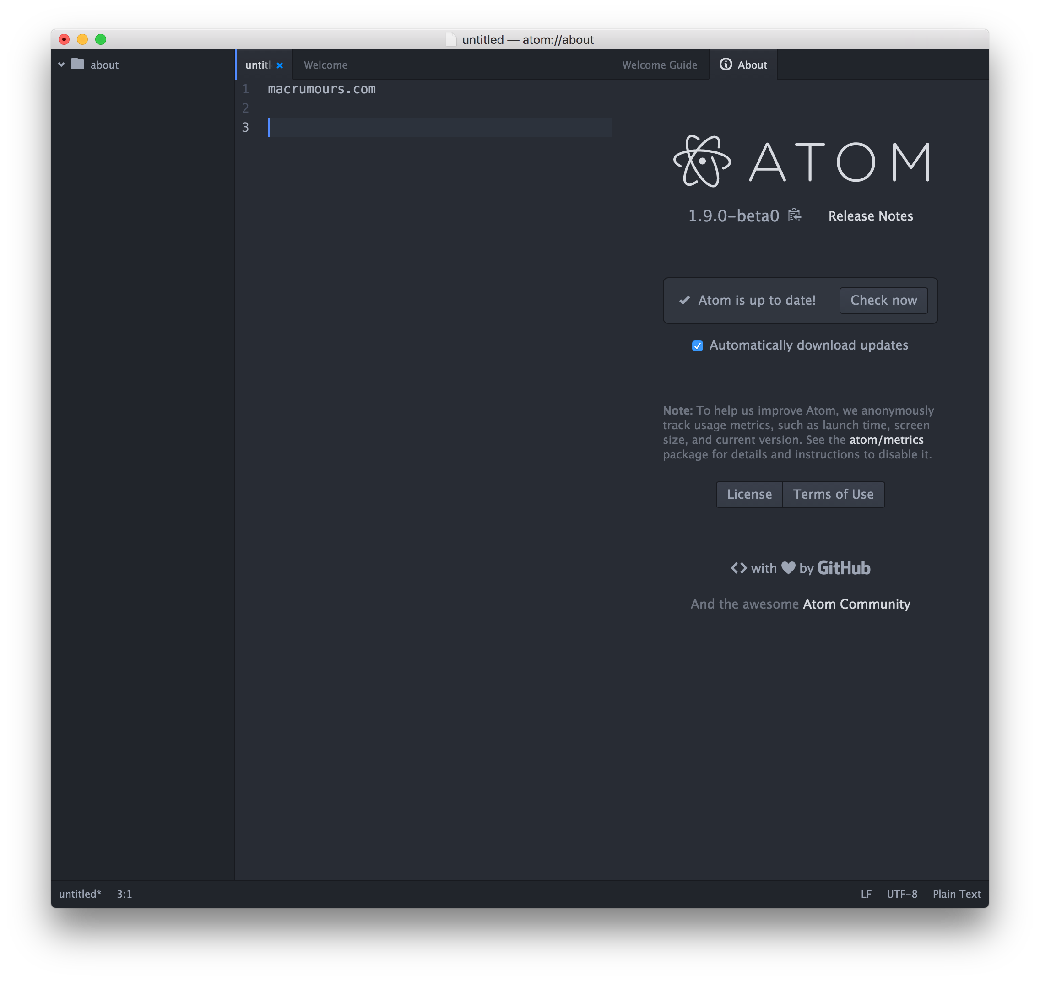Toggle Automatically download updates checkbox
The height and width of the screenshot is (981, 1040).
tap(697, 345)
